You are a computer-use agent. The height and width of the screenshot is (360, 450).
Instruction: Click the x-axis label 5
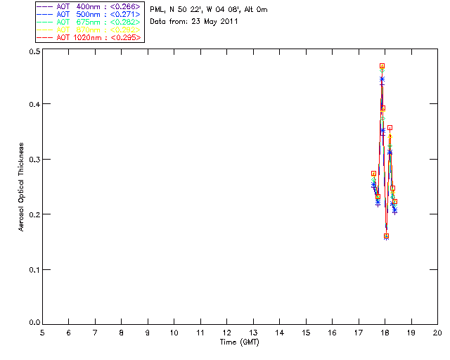point(42,333)
